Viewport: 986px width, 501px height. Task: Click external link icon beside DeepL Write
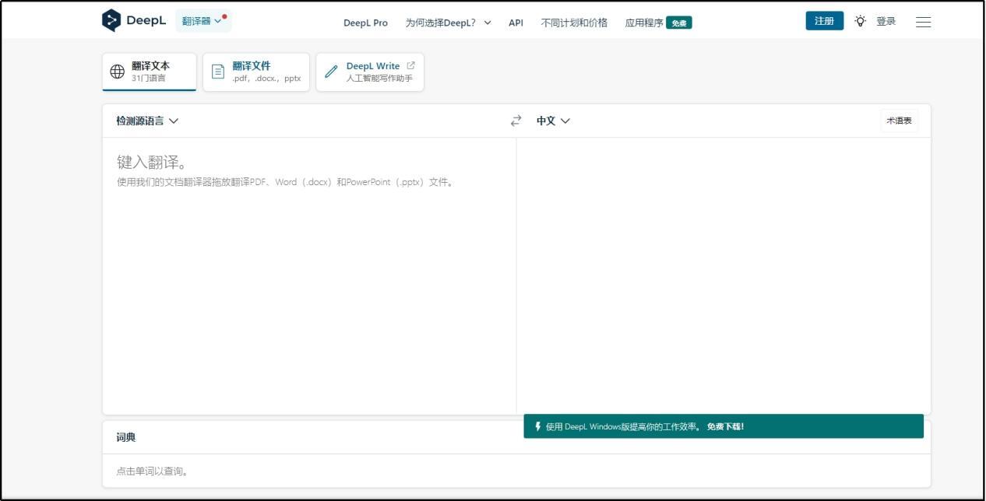tap(411, 65)
